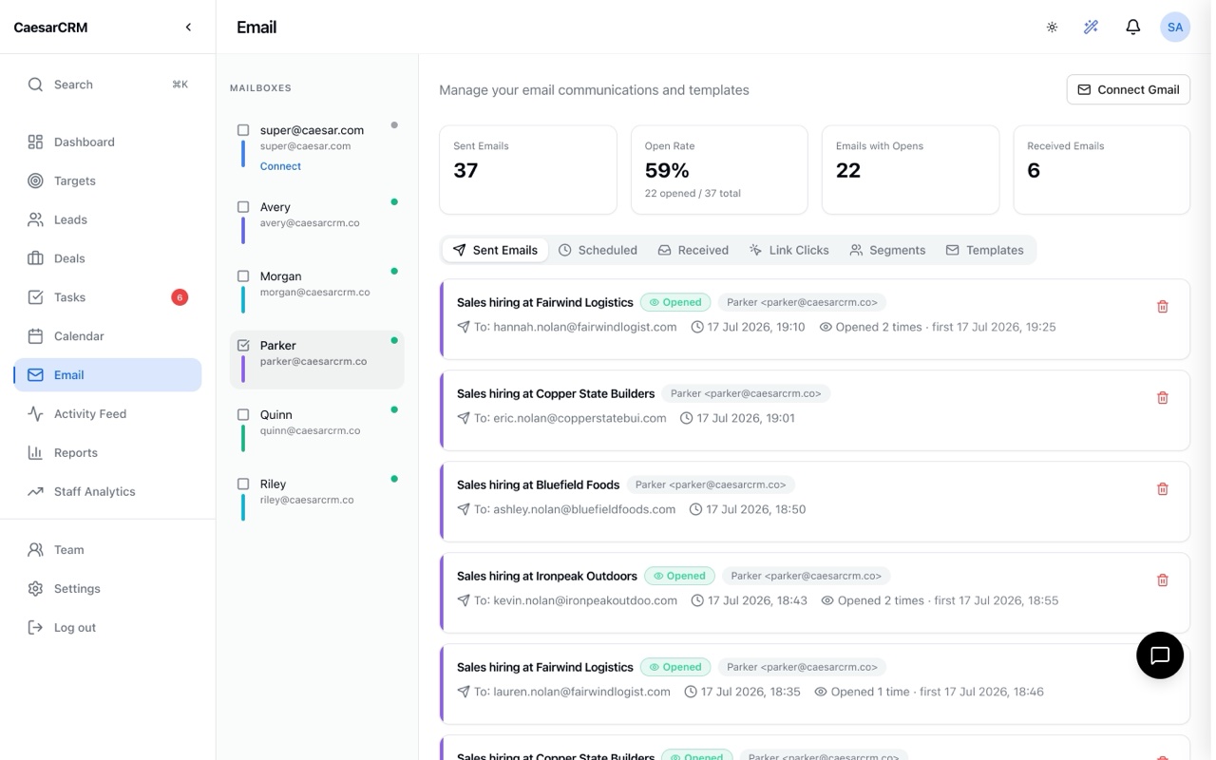This screenshot has height=760, width=1216.
Task: Click the Connect Gmail button
Action: point(1129,89)
